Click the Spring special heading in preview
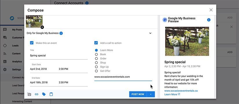Viewport: 239px width, 104px height. [175, 62]
